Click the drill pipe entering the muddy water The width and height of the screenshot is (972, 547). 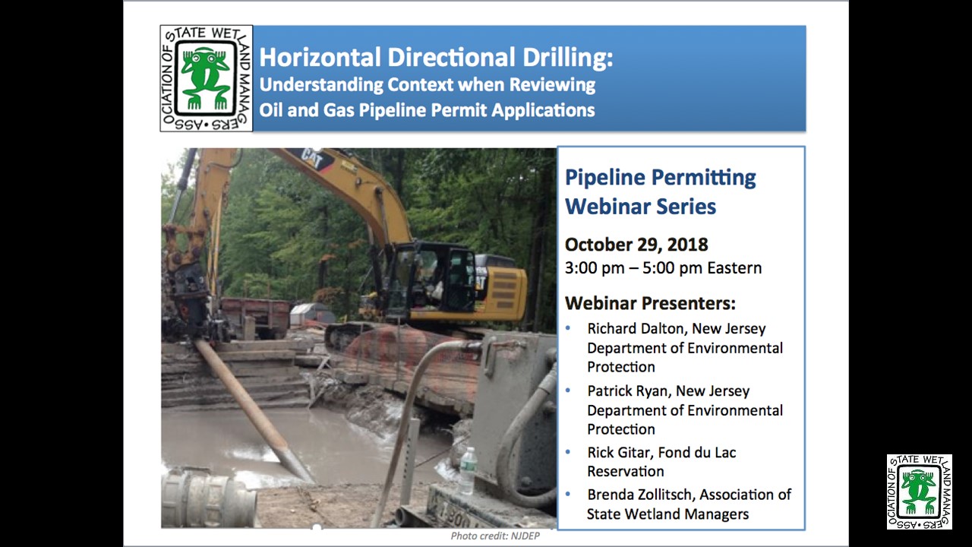(x=252, y=408)
